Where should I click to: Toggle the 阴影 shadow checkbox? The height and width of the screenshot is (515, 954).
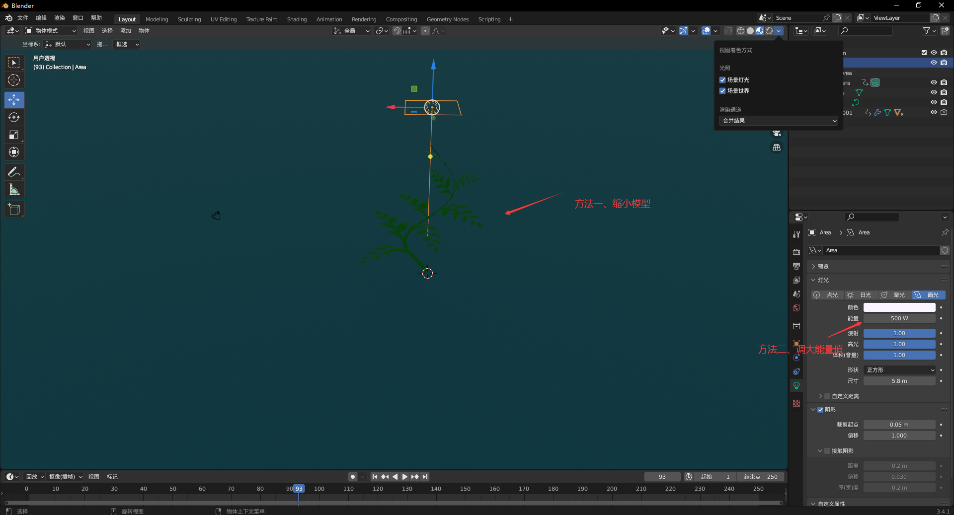pos(820,410)
